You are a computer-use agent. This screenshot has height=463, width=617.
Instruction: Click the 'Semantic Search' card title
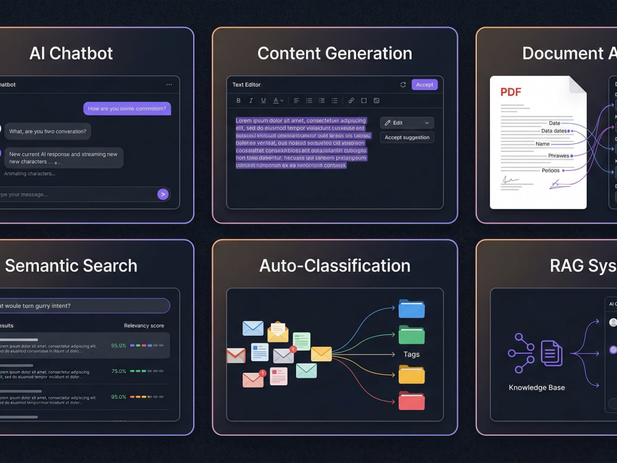tap(71, 265)
